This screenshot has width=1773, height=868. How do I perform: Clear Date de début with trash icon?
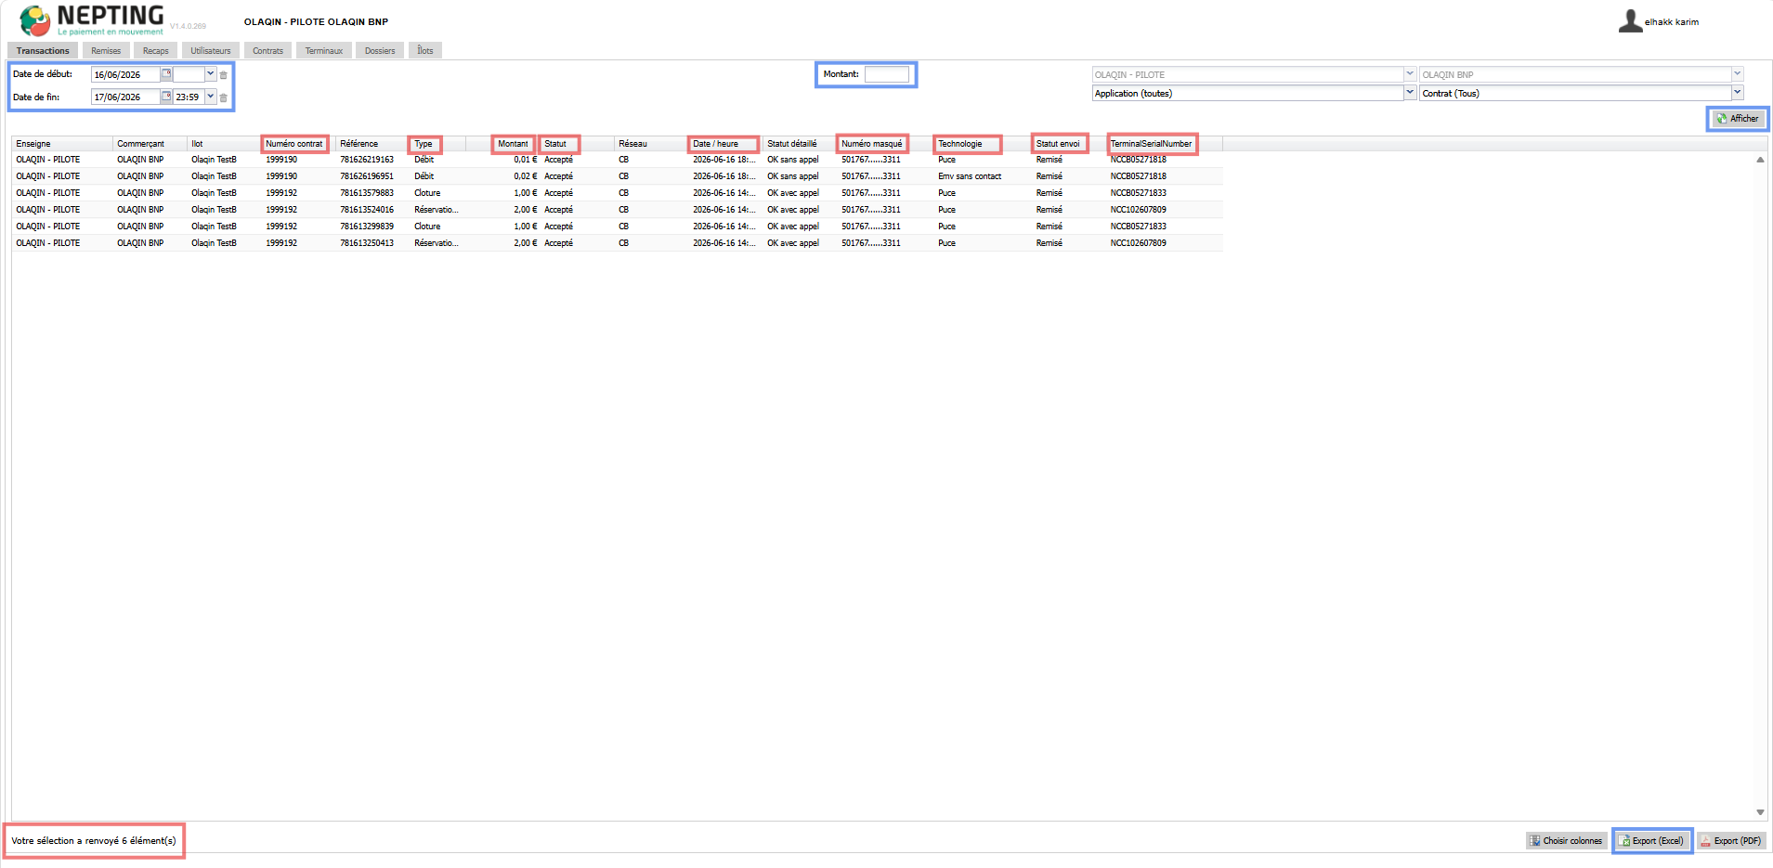224,75
